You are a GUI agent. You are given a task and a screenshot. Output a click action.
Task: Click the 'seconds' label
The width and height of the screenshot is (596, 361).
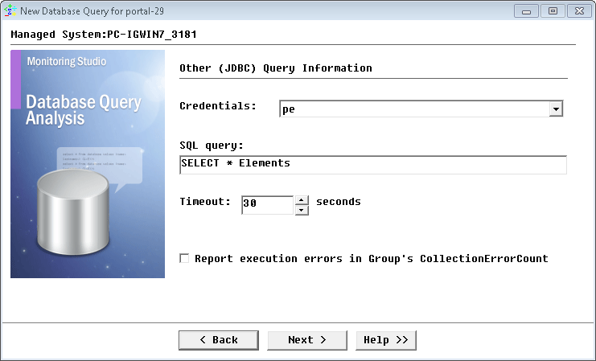point(339,201)
